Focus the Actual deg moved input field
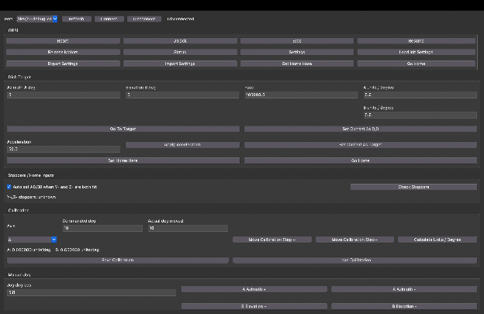 click(188, 228)
